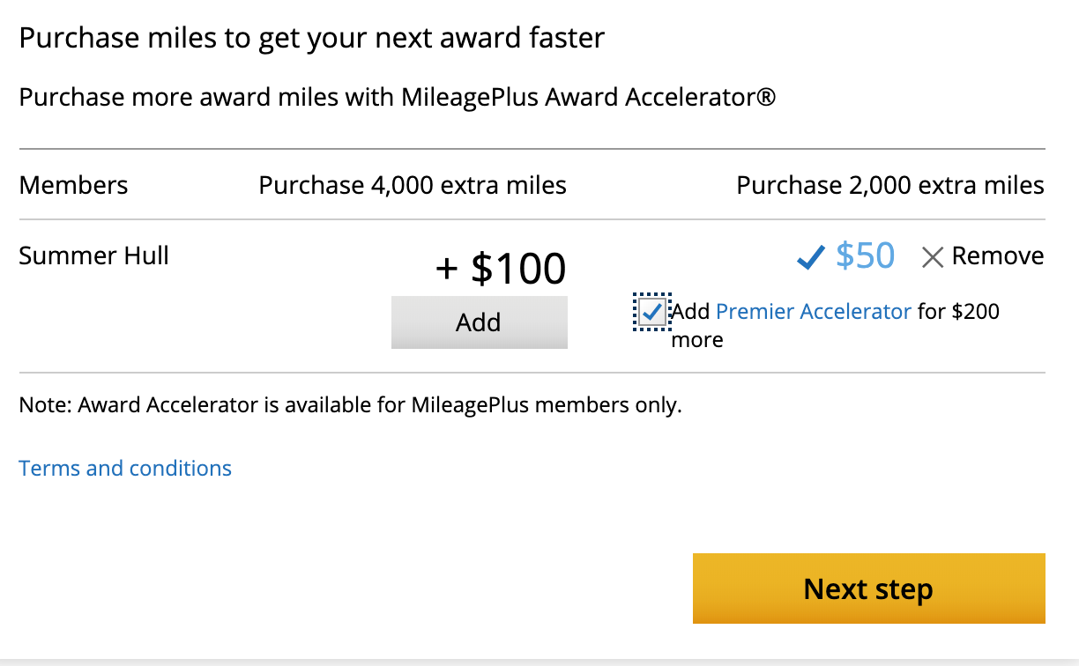Click the MileagePlus Award Accelerator subtitle
Viewport: 1079px width, 666px height.
398,97
